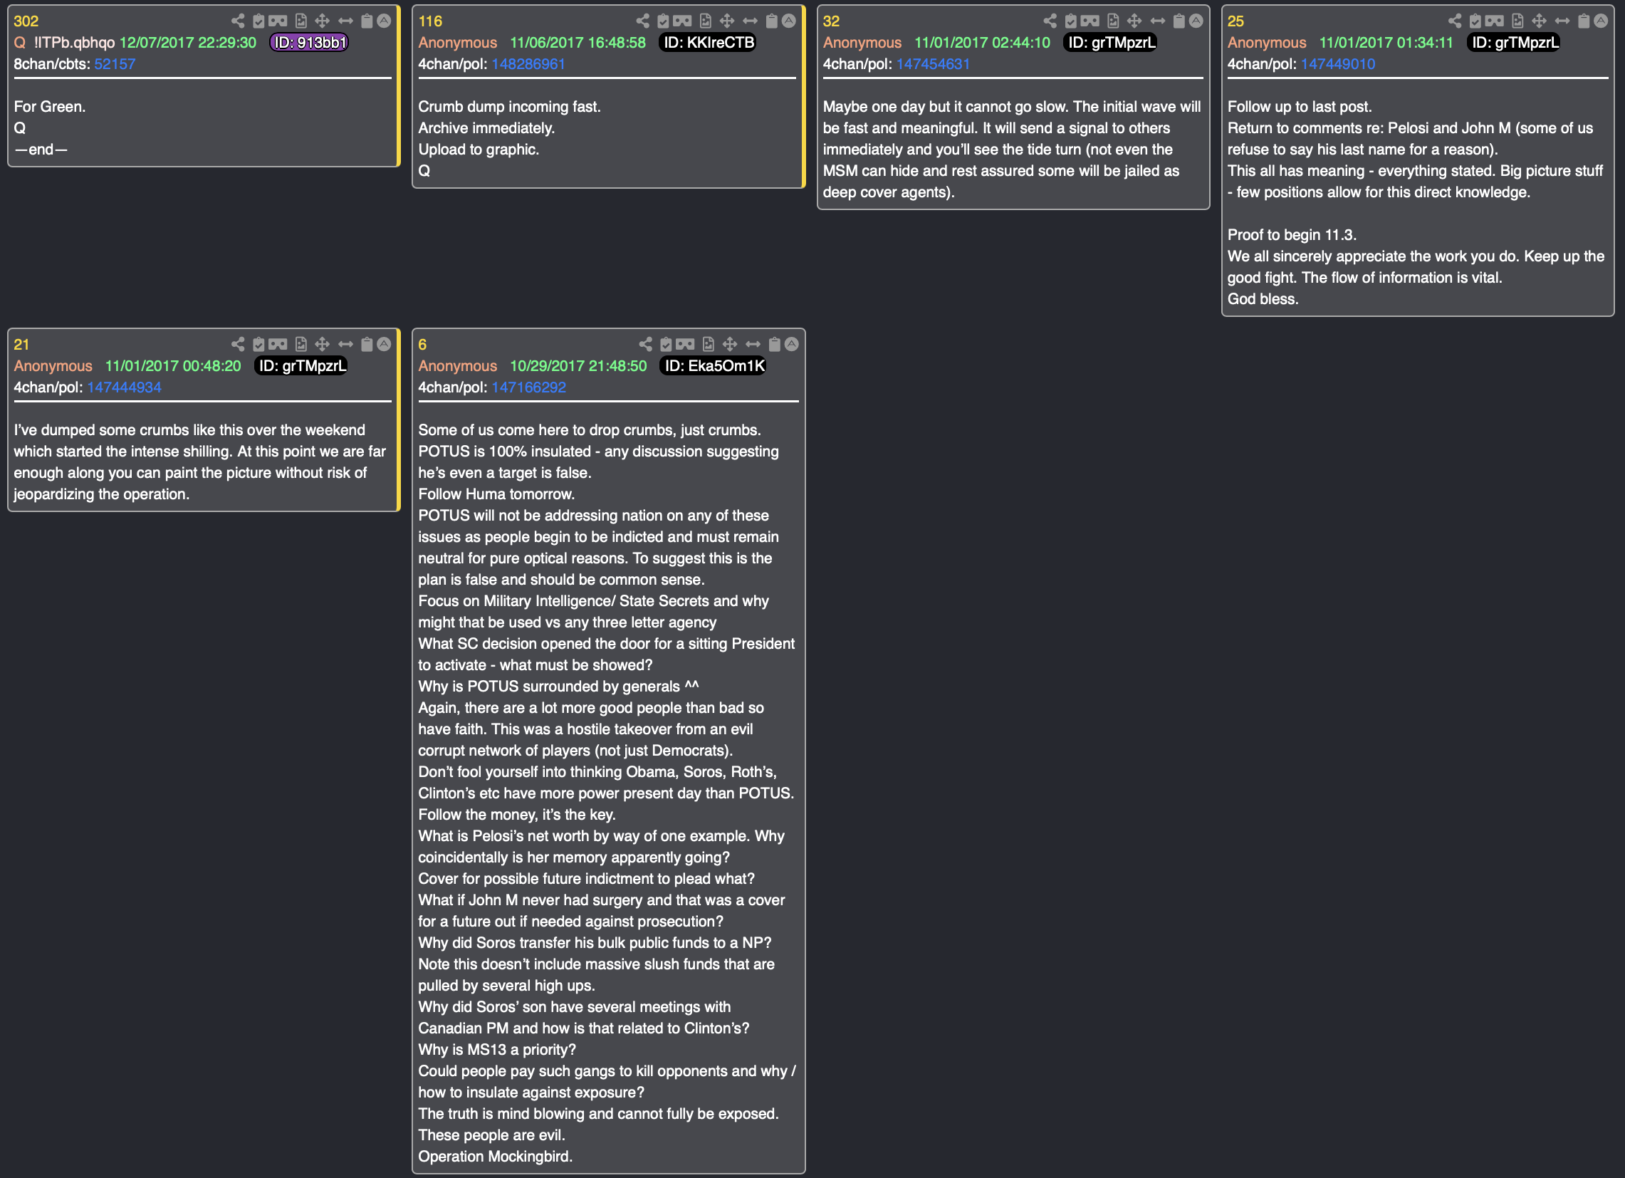Click the post number 116

(x=431, y=21)
